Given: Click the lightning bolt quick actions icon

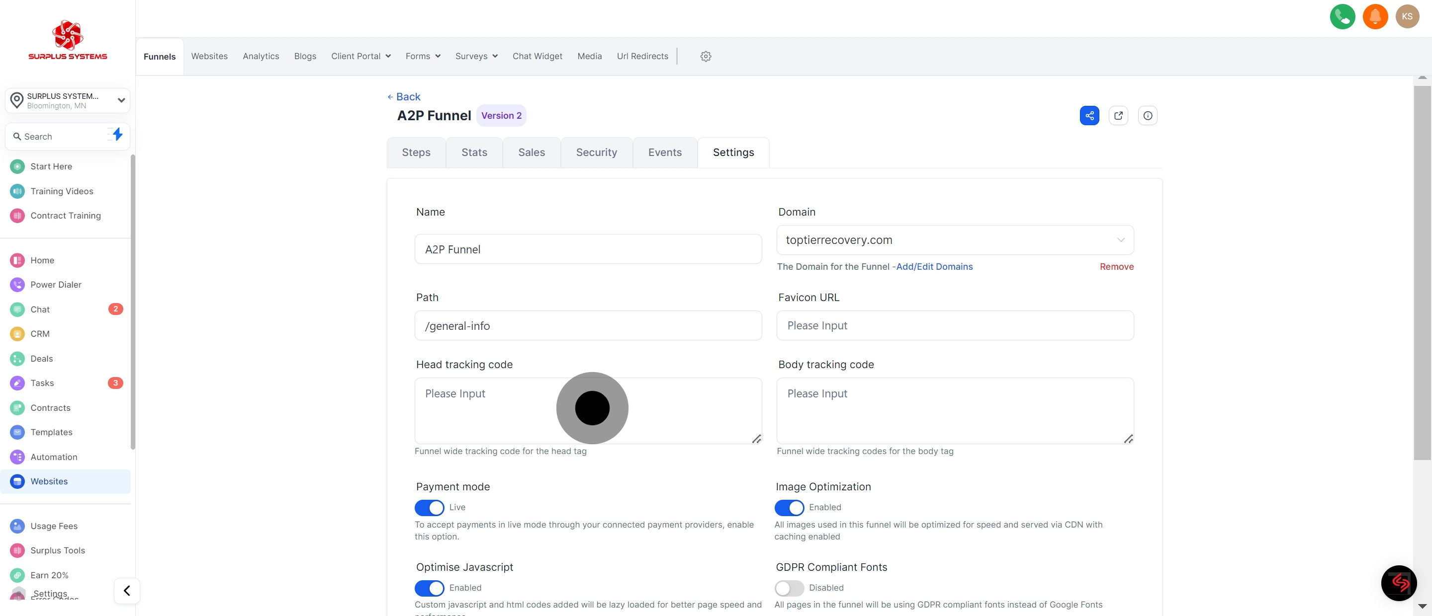Looking at the screenshot, I should pyautogui.click(x=117, y=135).
